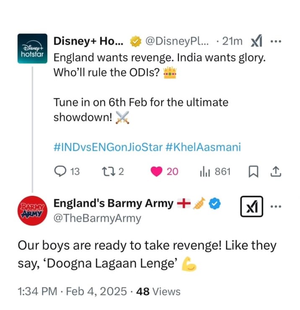This screenshot has width=300, height=310.
Task: Like the Disney+ Hotstar tweet
Action: [156, 171]
